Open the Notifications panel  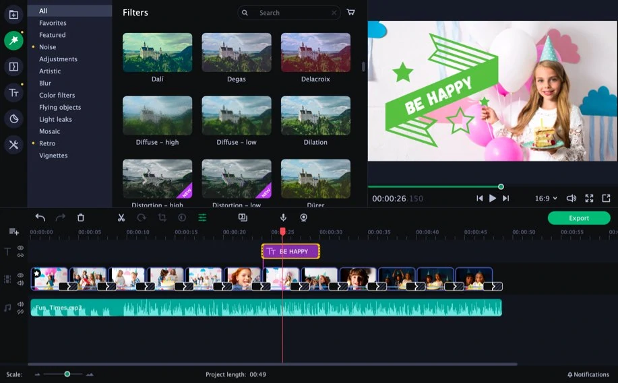tap(588, 375)
